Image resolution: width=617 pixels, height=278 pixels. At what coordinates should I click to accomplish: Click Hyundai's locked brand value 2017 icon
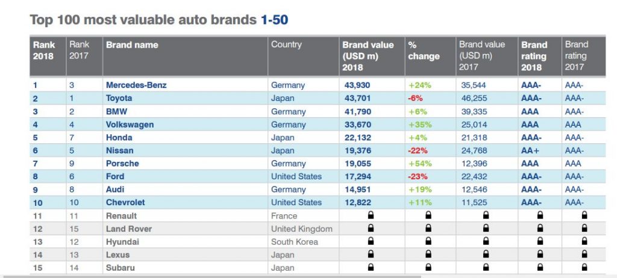[x=486, y=241]
